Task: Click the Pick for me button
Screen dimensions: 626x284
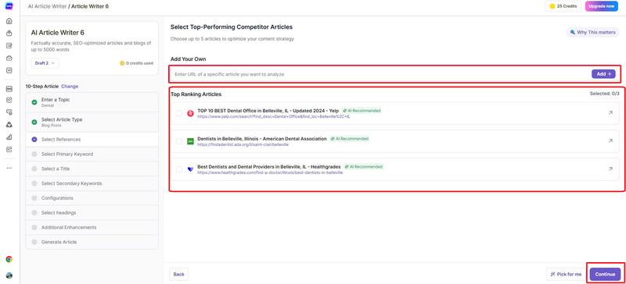Action: coord(566,274)
